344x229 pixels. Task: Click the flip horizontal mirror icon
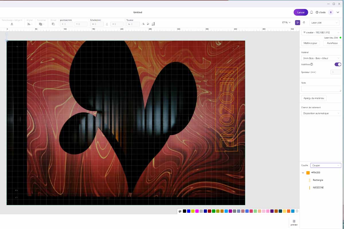(143, 24)
